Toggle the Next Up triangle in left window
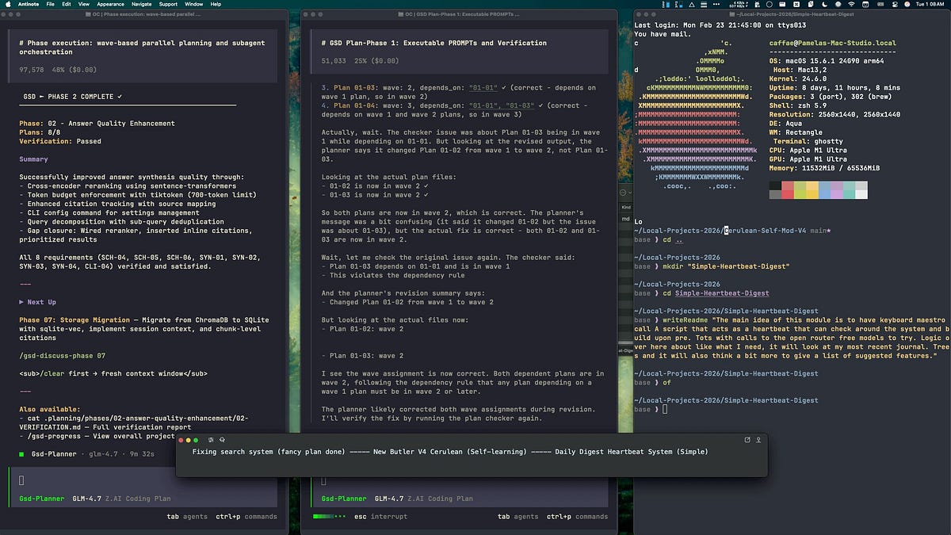951x535 pixels. (x=22, y=302)
